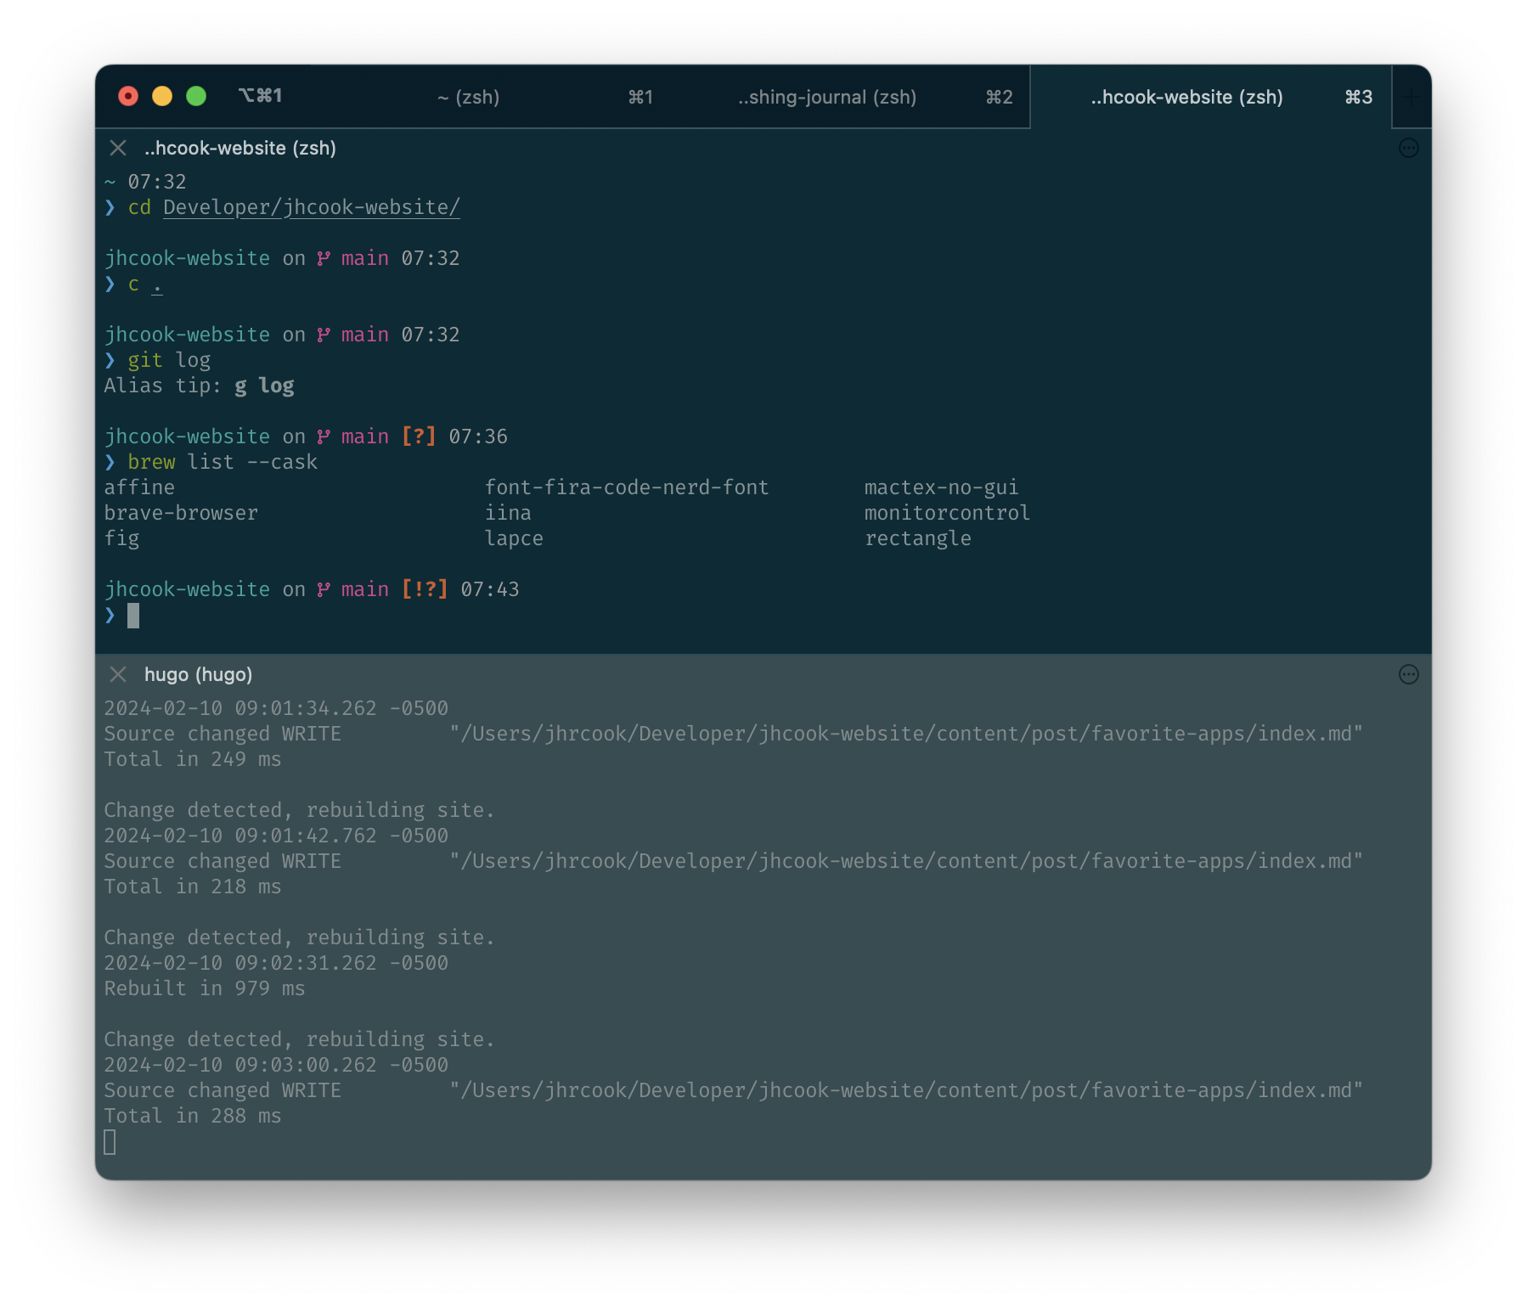
Task: Select 'iina' in cask list
Action: pos(508,513)
